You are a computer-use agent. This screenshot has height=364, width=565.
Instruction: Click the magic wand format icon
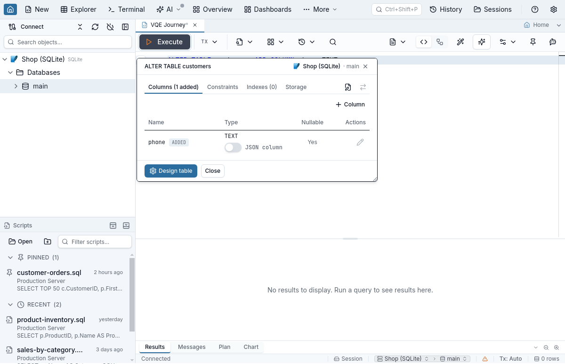(460, 42)
